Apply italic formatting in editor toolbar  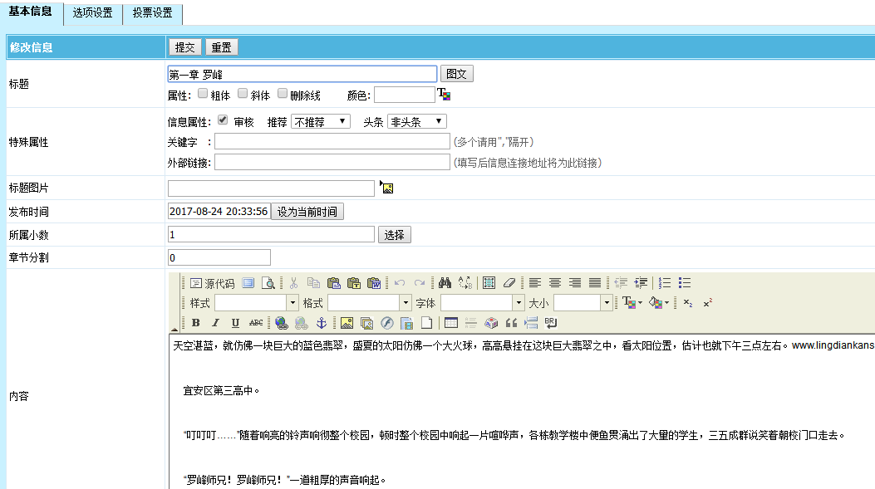point(215,323)
